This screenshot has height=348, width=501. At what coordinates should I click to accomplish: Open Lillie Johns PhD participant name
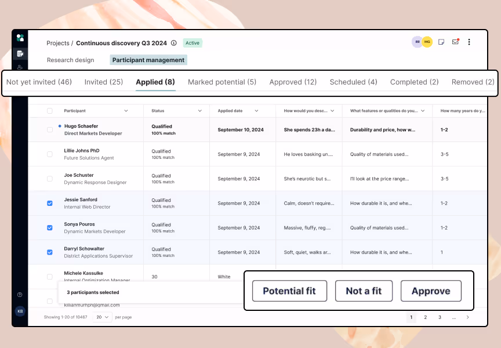tap(82, 151)
